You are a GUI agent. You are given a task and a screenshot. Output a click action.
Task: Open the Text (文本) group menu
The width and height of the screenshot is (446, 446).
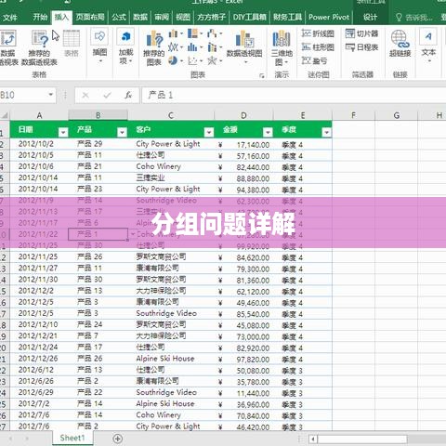click(x=428, y=46)
